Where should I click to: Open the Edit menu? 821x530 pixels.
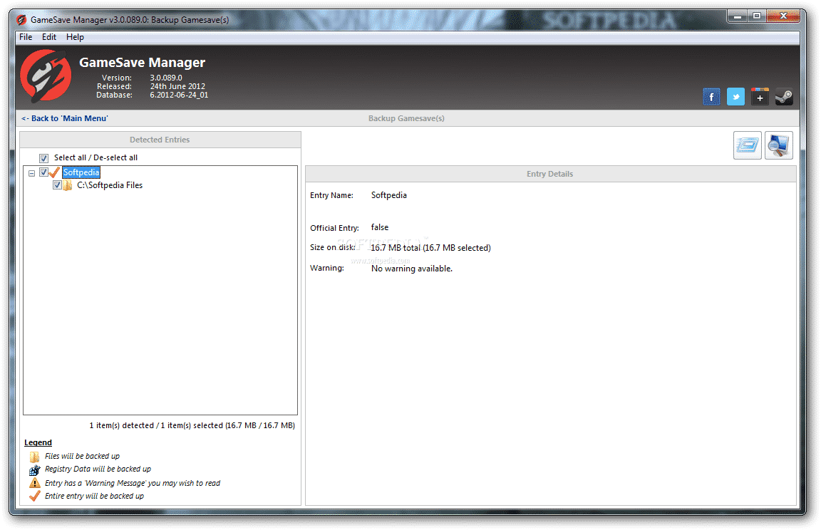(x=49, y=37)
